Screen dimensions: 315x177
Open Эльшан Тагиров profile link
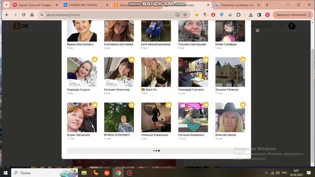coord(226,89)
